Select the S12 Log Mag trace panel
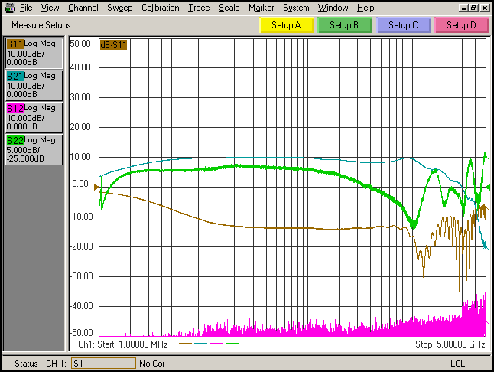494x372 pixels. tap(34, 117)
